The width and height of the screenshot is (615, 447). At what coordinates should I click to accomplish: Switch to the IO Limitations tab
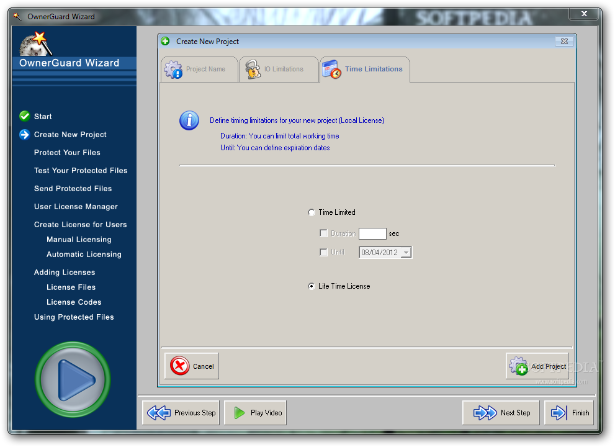279,70
